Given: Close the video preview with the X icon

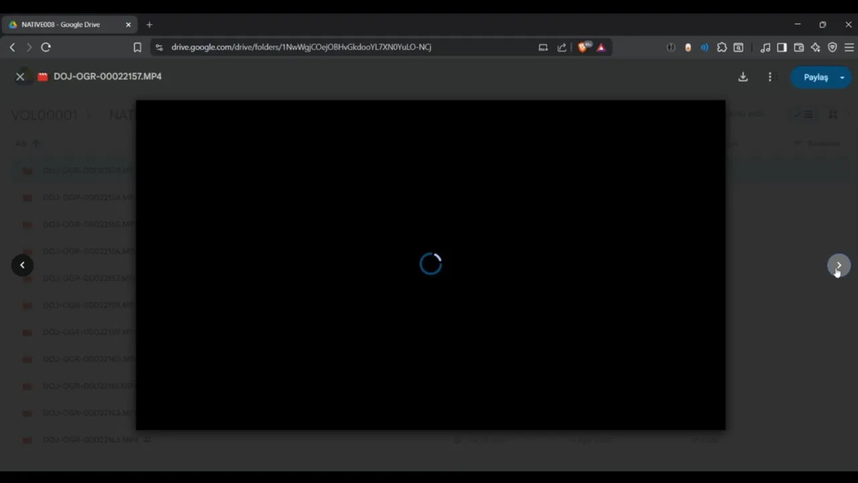Looking at the screenshot, I should 20,76.
